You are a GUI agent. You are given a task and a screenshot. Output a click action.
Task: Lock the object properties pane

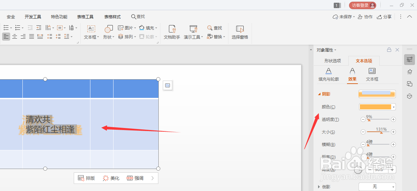(389, 50)
